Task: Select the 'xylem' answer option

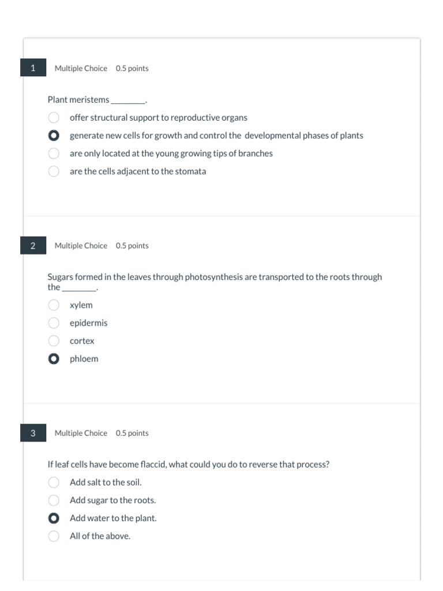Action: click(54, 305)
